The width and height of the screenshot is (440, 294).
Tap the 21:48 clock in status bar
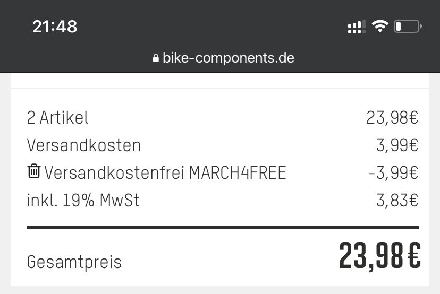click(55, 27)
